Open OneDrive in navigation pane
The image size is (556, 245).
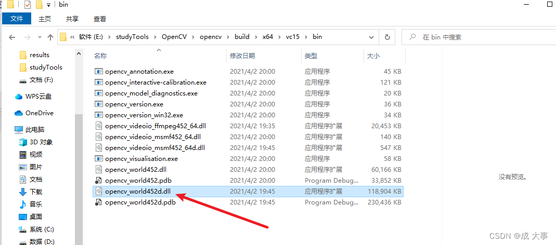[34, 113]
